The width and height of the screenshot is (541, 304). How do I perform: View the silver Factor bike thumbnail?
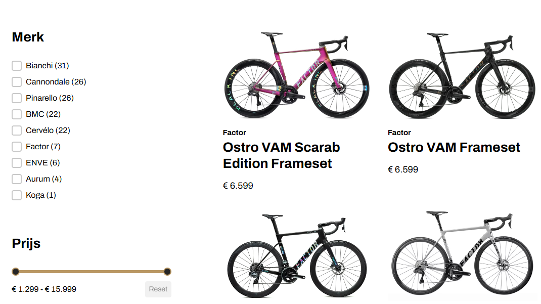coord(462,253)
